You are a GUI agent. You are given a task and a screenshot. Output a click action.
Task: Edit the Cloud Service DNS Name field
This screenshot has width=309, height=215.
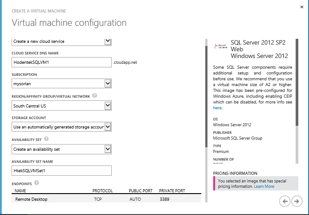click(x=62, y=62)
